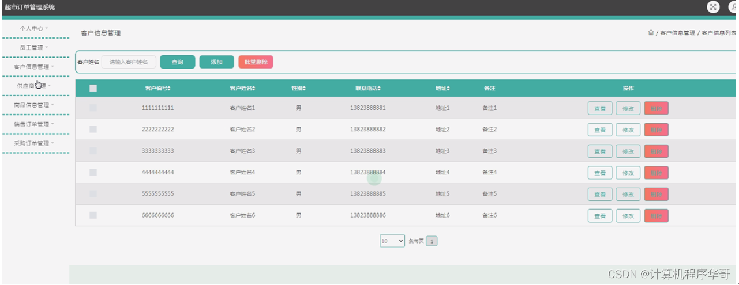Click the 查询 search button
The width and height of the screenshot is (739, 285).
[178, 62]
